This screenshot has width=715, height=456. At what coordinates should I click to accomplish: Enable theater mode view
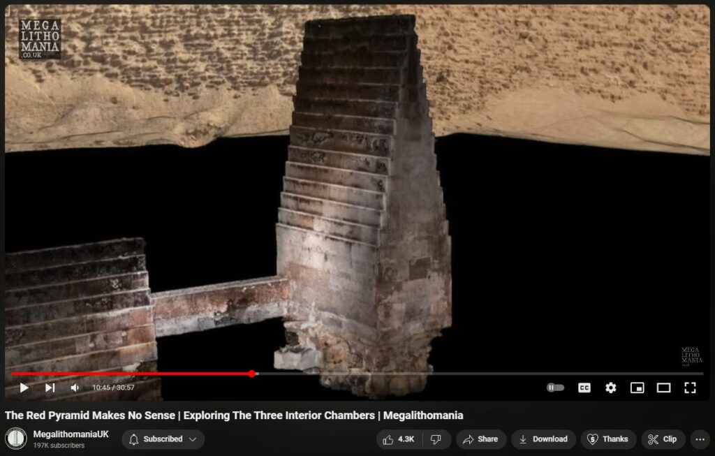tap(663, 388)
